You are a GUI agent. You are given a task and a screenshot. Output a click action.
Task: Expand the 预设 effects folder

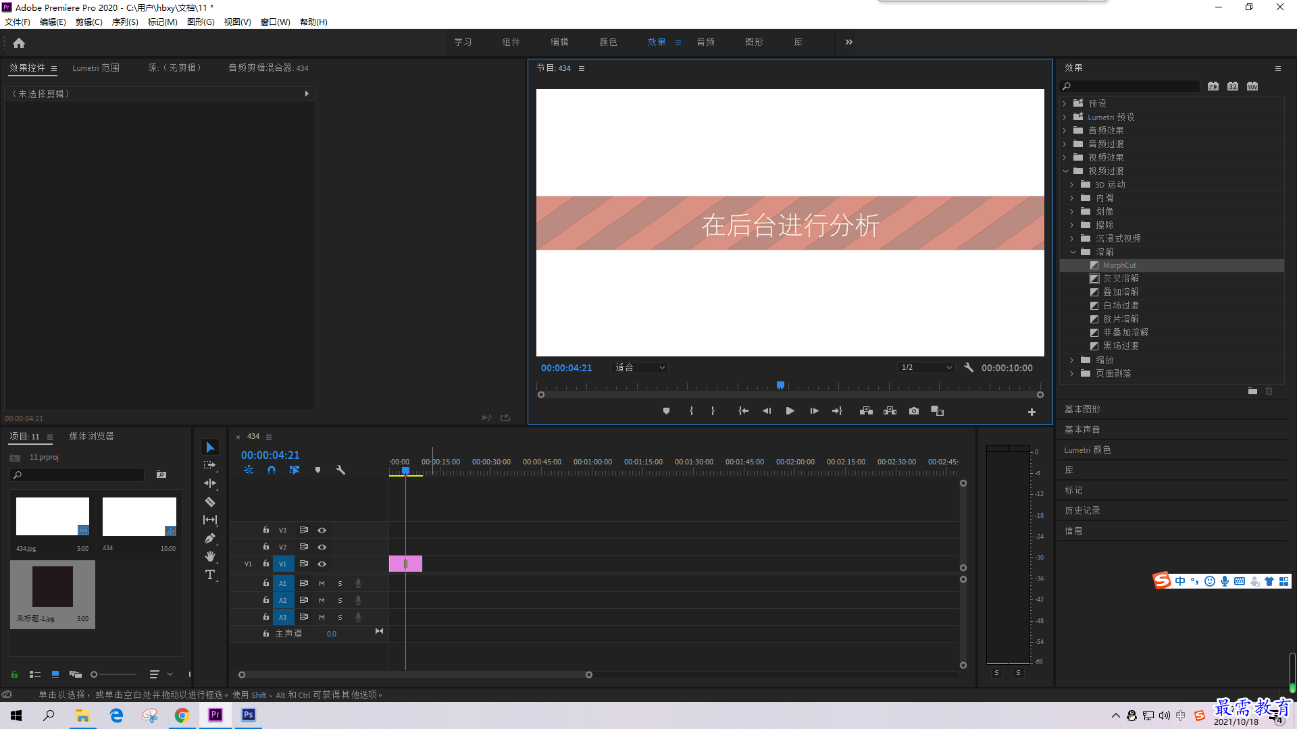[x=1065, y=103]
